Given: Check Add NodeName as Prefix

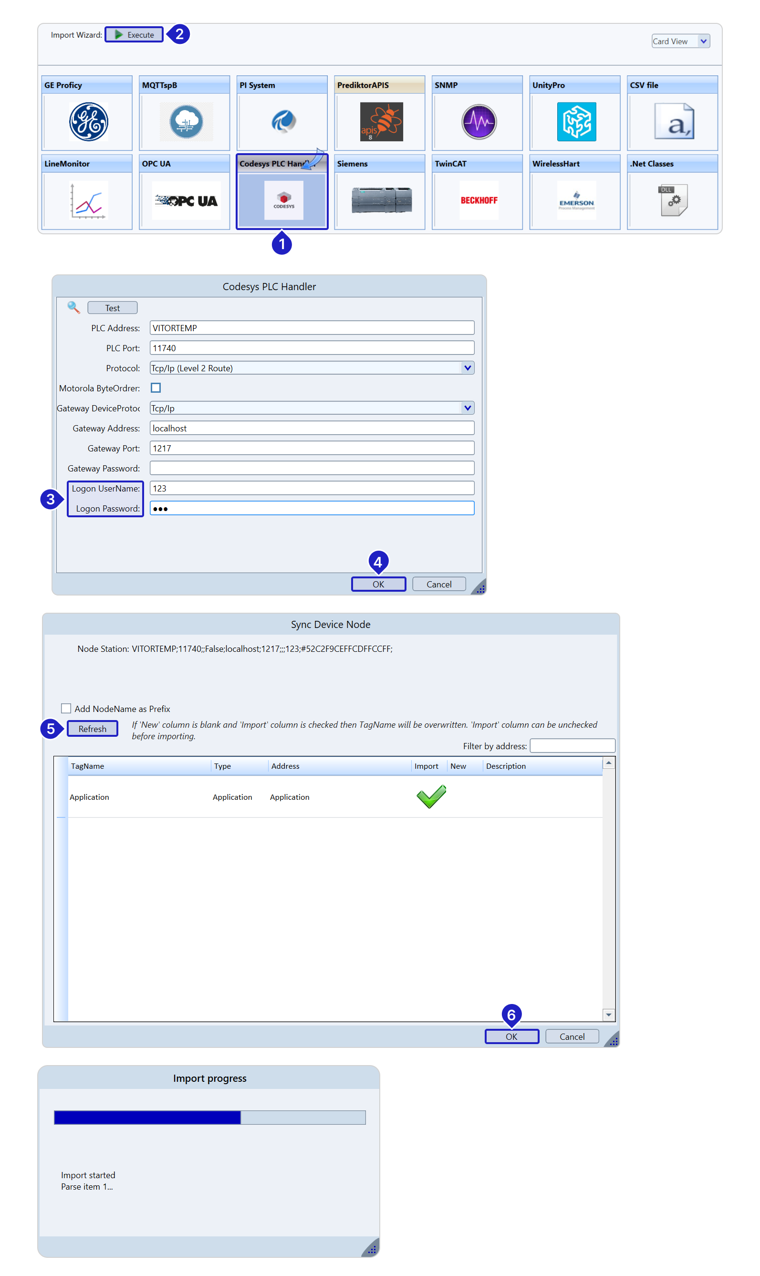Looking at the screenshot, I should point(66,709).
